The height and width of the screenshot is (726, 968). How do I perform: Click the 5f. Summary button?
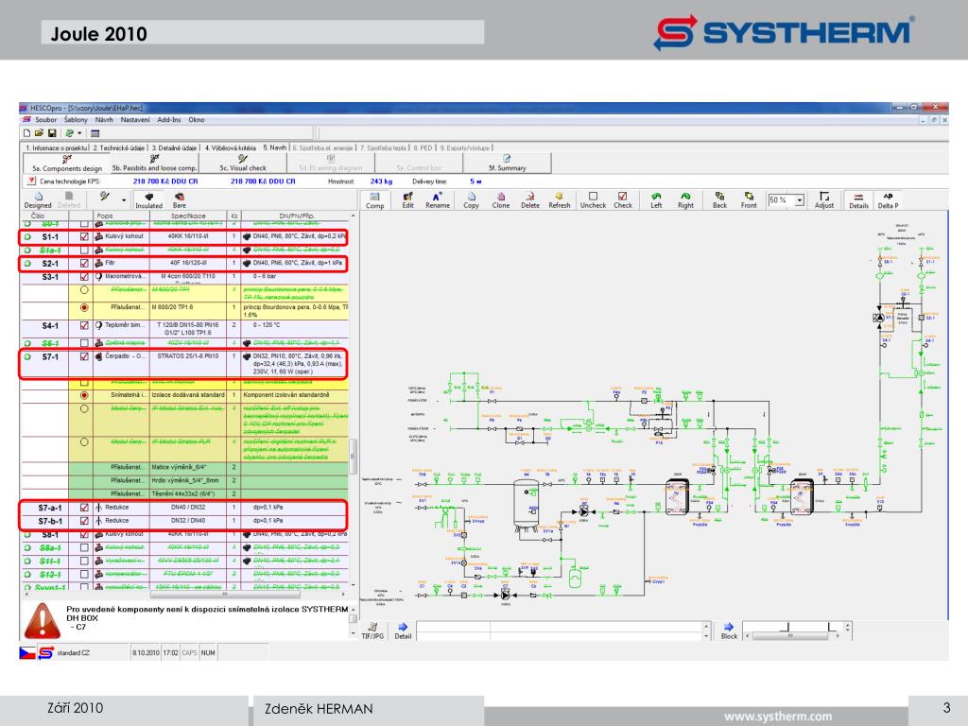pos(507,163)
